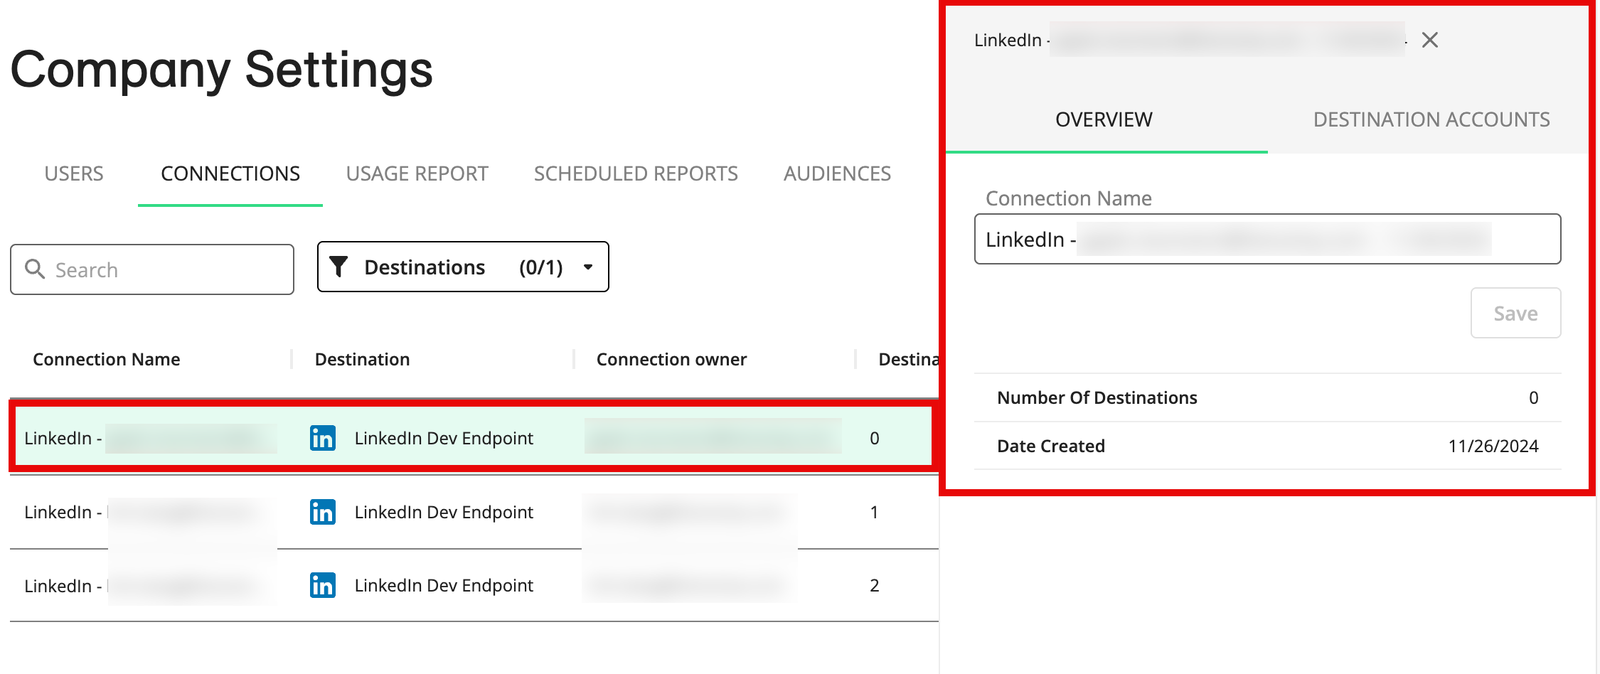The height and width of the screenshot is (674, 1600).
Task: Edit the Connection Name text field
Action: (1267, 239)
